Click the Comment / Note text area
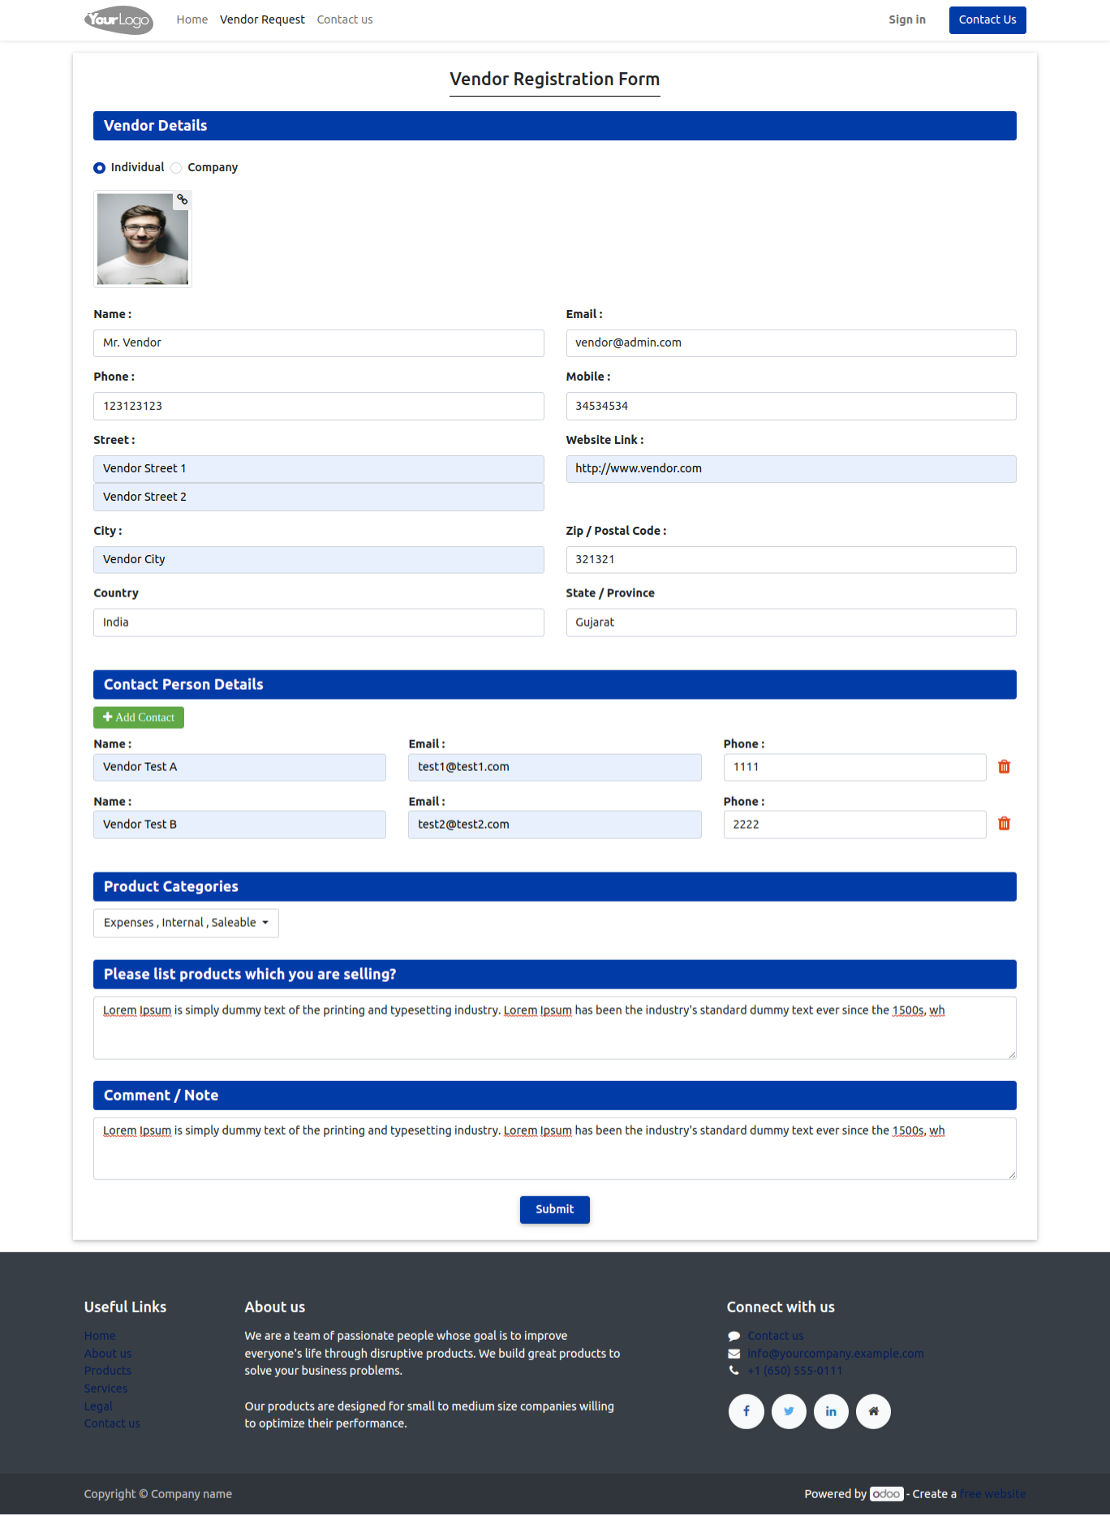 click(x=555, y=1149)
